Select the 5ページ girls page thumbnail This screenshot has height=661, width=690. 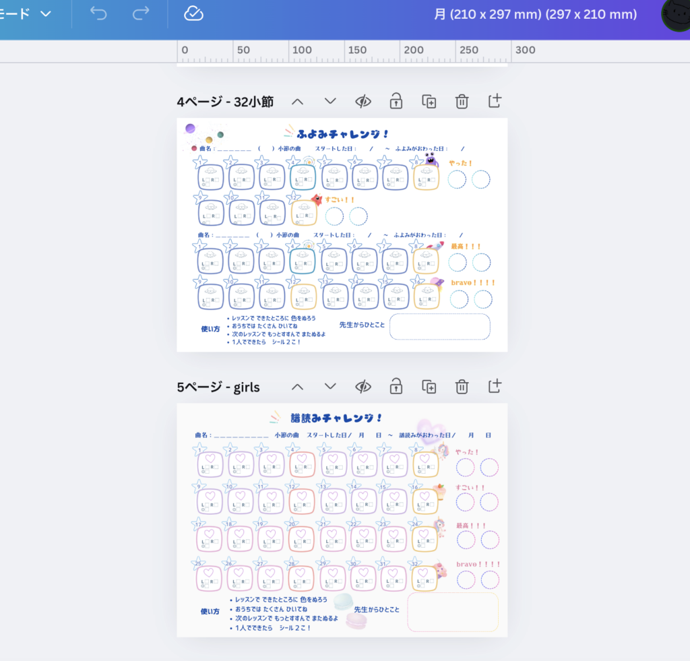pos(342,520)
